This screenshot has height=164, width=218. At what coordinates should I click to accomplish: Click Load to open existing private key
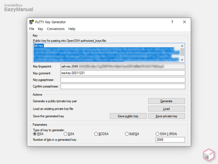(x=166, y=109)
